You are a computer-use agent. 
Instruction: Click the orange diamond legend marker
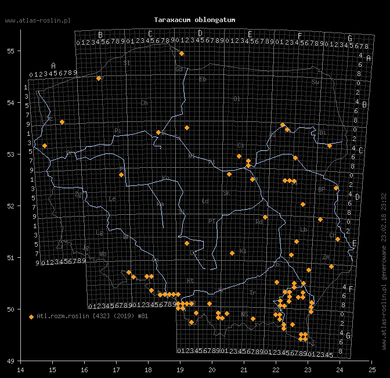(31, 317)
